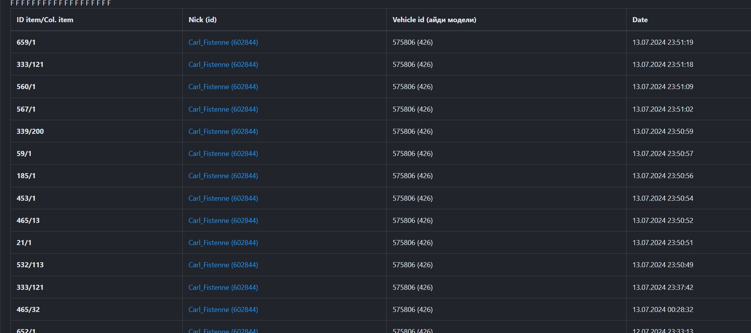
Task: Click the "ID item/Col. item" column header
Action: 45,20
